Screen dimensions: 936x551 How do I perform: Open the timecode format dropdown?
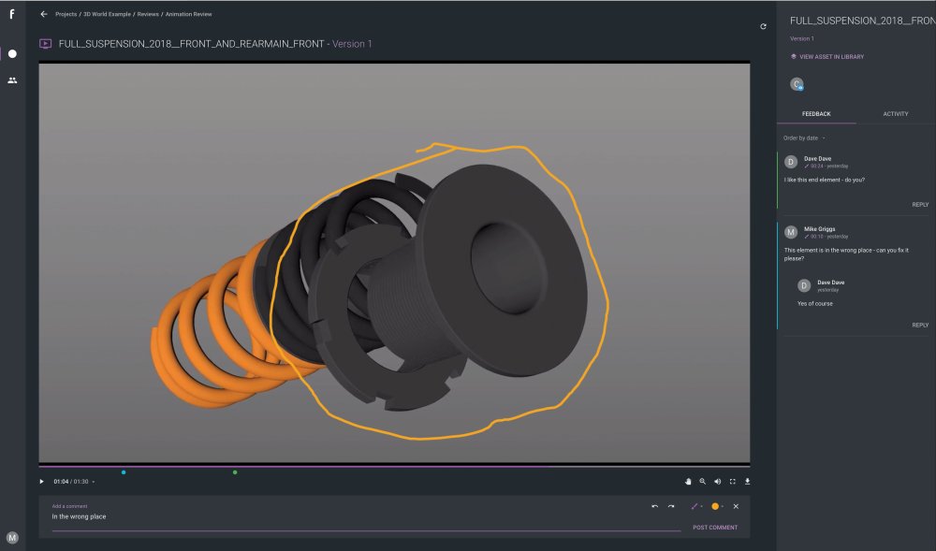click(x=93, y=482)
